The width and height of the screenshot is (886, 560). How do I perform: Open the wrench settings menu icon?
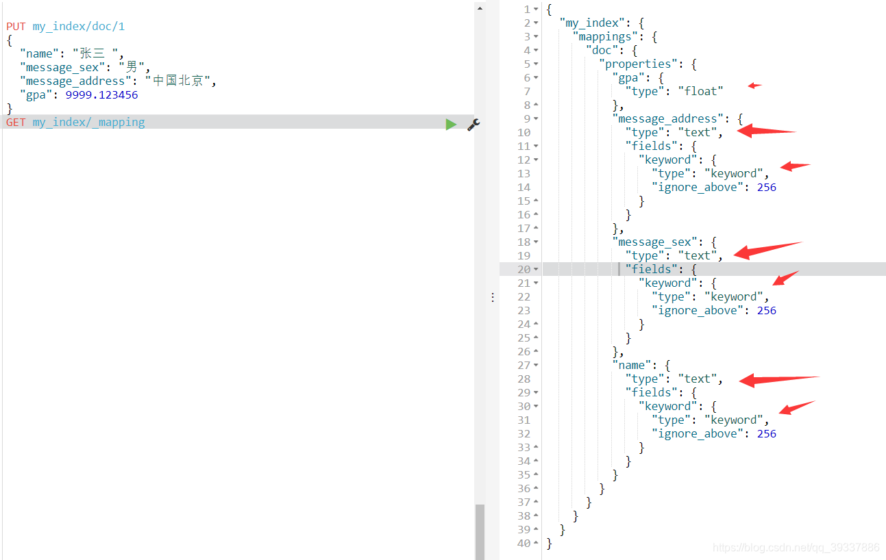(473, 124)
